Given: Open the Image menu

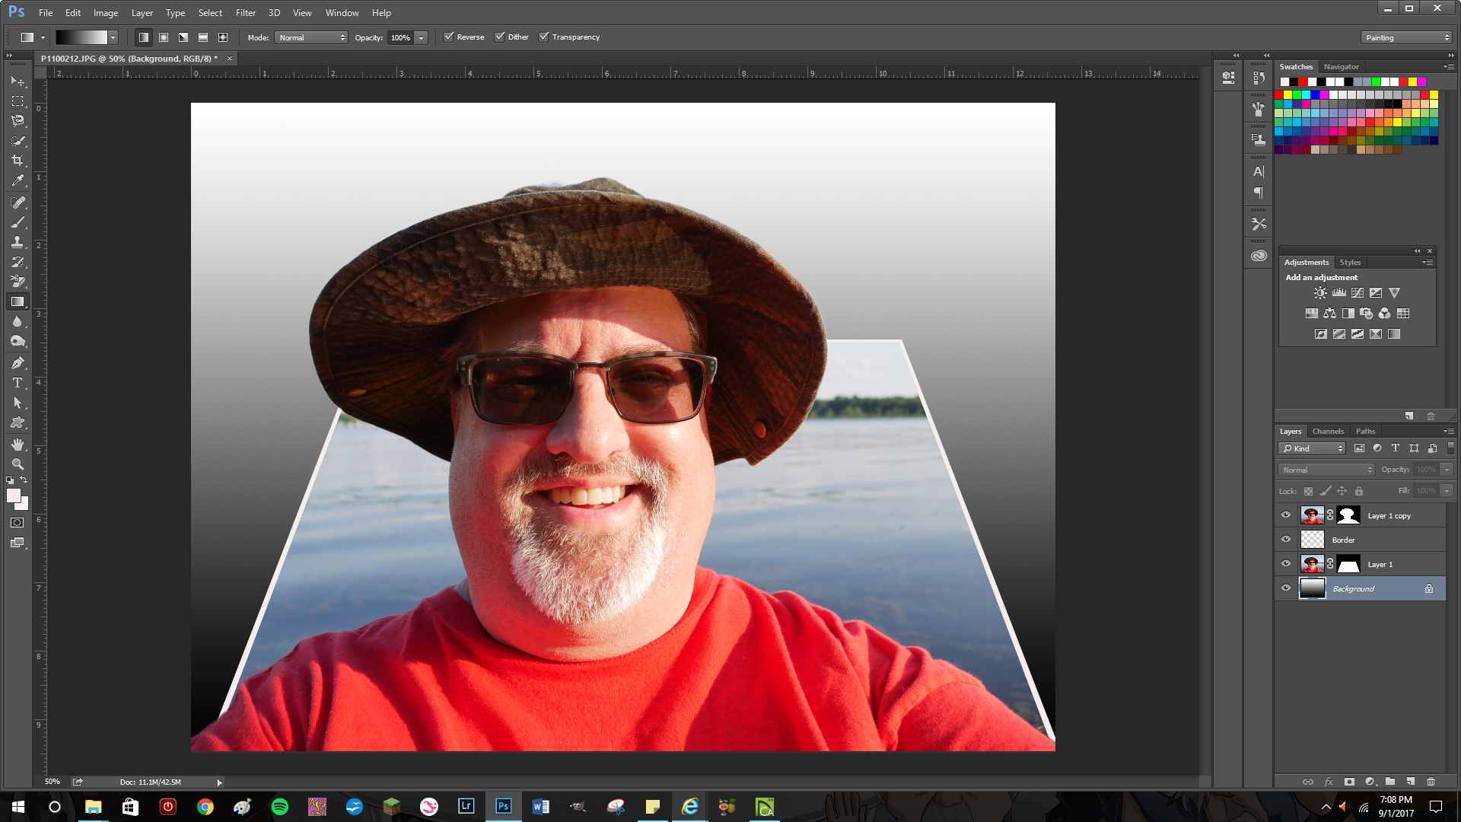Looking at the screenshot, I should coord(106,13).
